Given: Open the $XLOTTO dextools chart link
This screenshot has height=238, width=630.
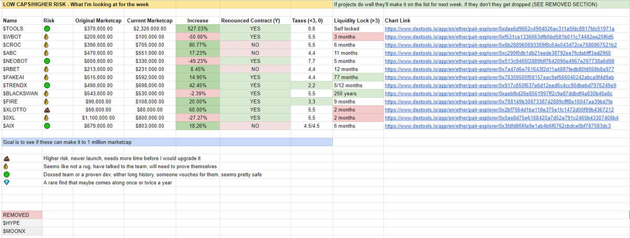Looking at the screenshot, I should [x=499, y=110].
